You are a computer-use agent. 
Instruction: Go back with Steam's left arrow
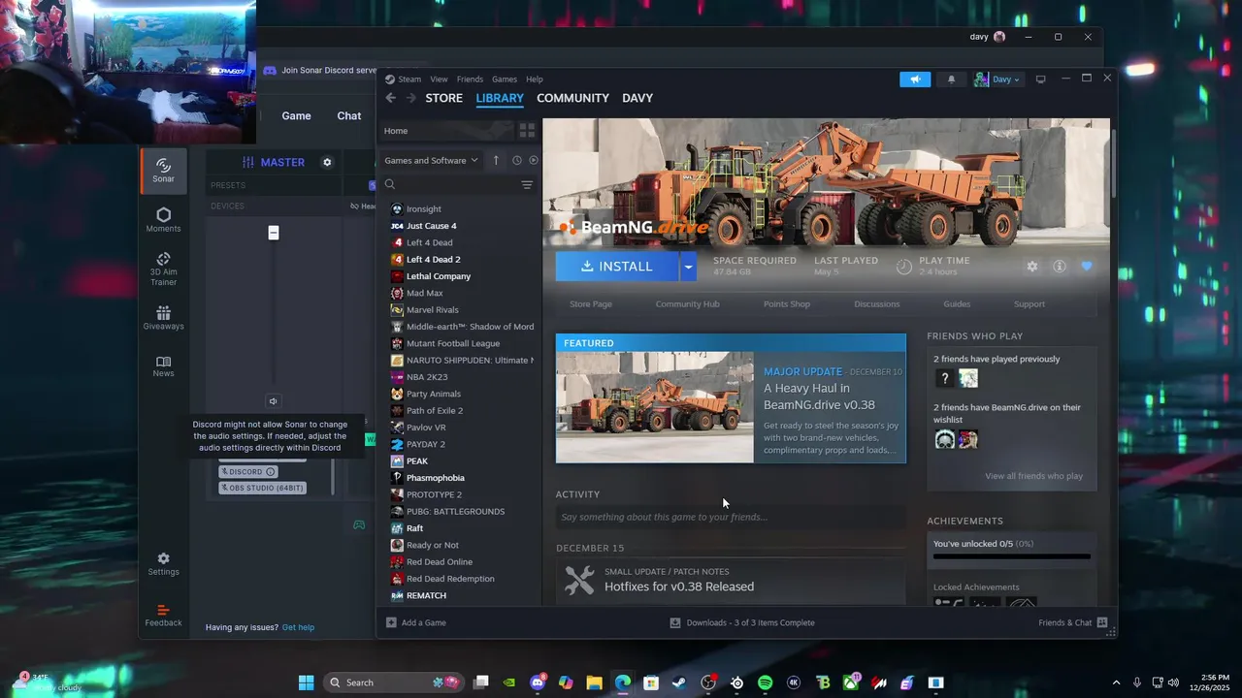(x=391, y=98)
